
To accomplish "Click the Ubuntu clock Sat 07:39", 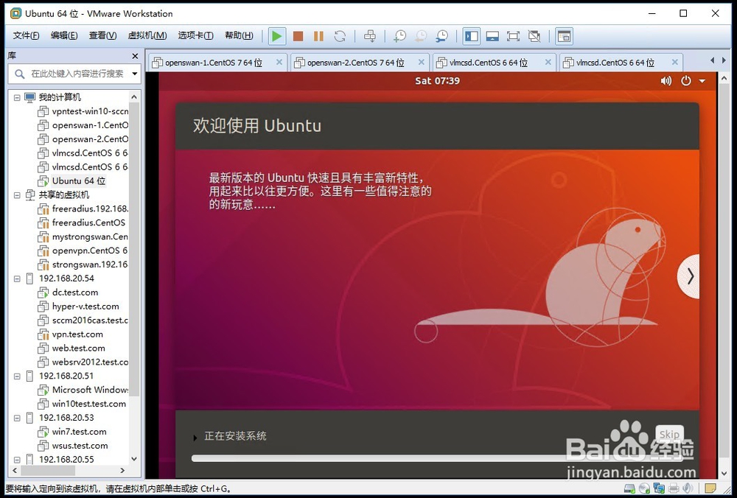I will pos(437,81).
